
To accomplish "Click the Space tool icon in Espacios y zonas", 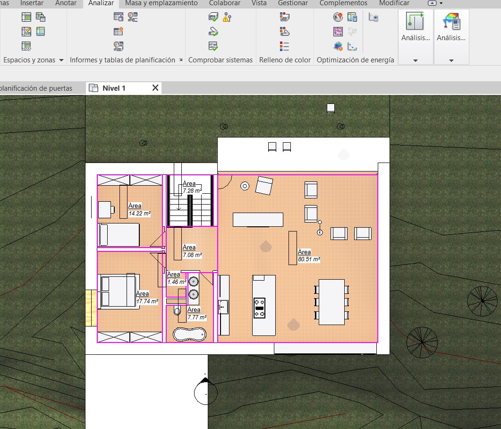I will (26, 17).
